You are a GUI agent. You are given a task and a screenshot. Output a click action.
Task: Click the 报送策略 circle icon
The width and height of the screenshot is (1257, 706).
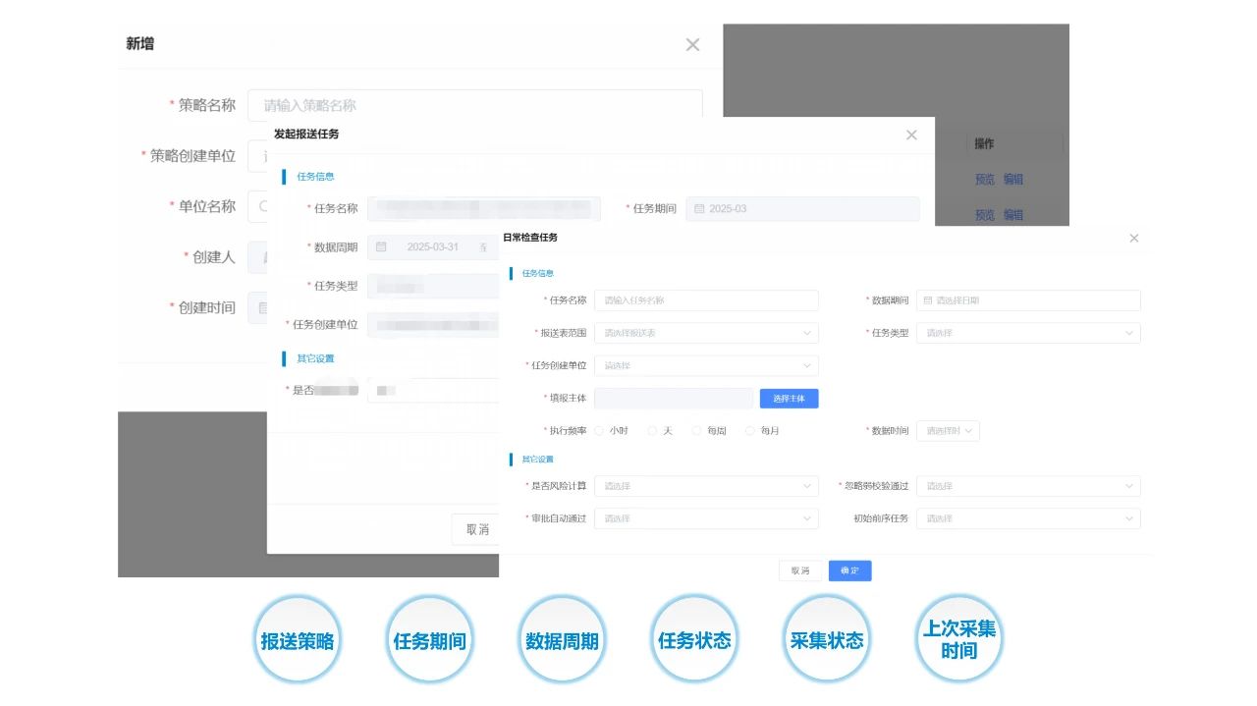(x=297, y=640)
